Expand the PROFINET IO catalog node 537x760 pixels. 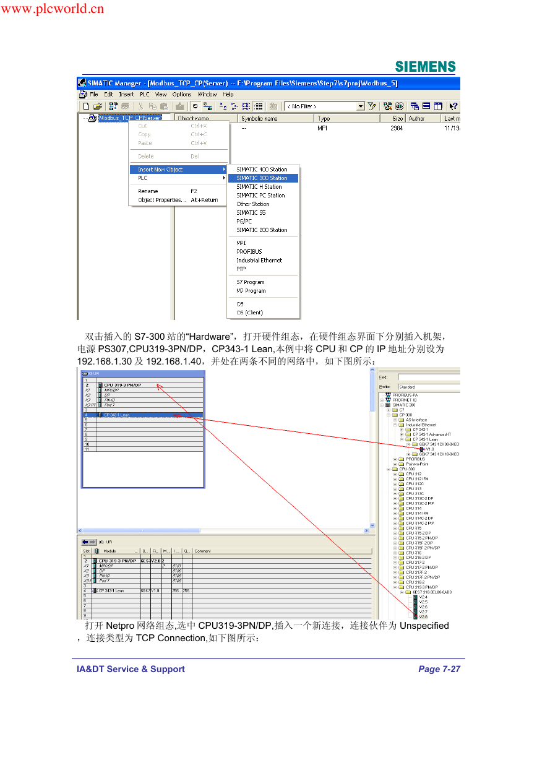coord(381,400)
